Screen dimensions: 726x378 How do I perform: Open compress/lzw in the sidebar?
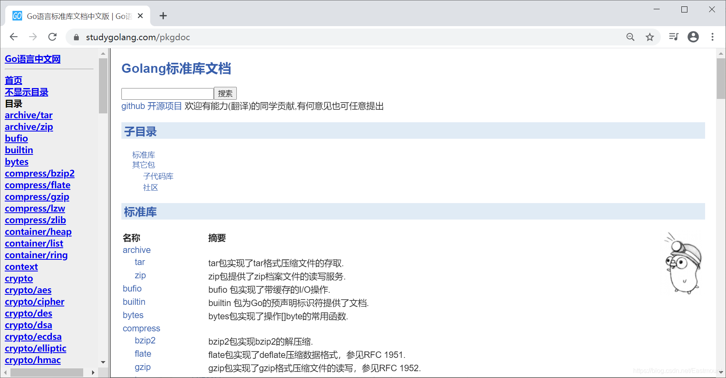[35, 209]
